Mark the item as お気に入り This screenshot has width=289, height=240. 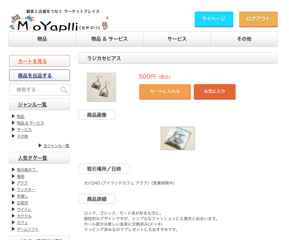point(215,92)
